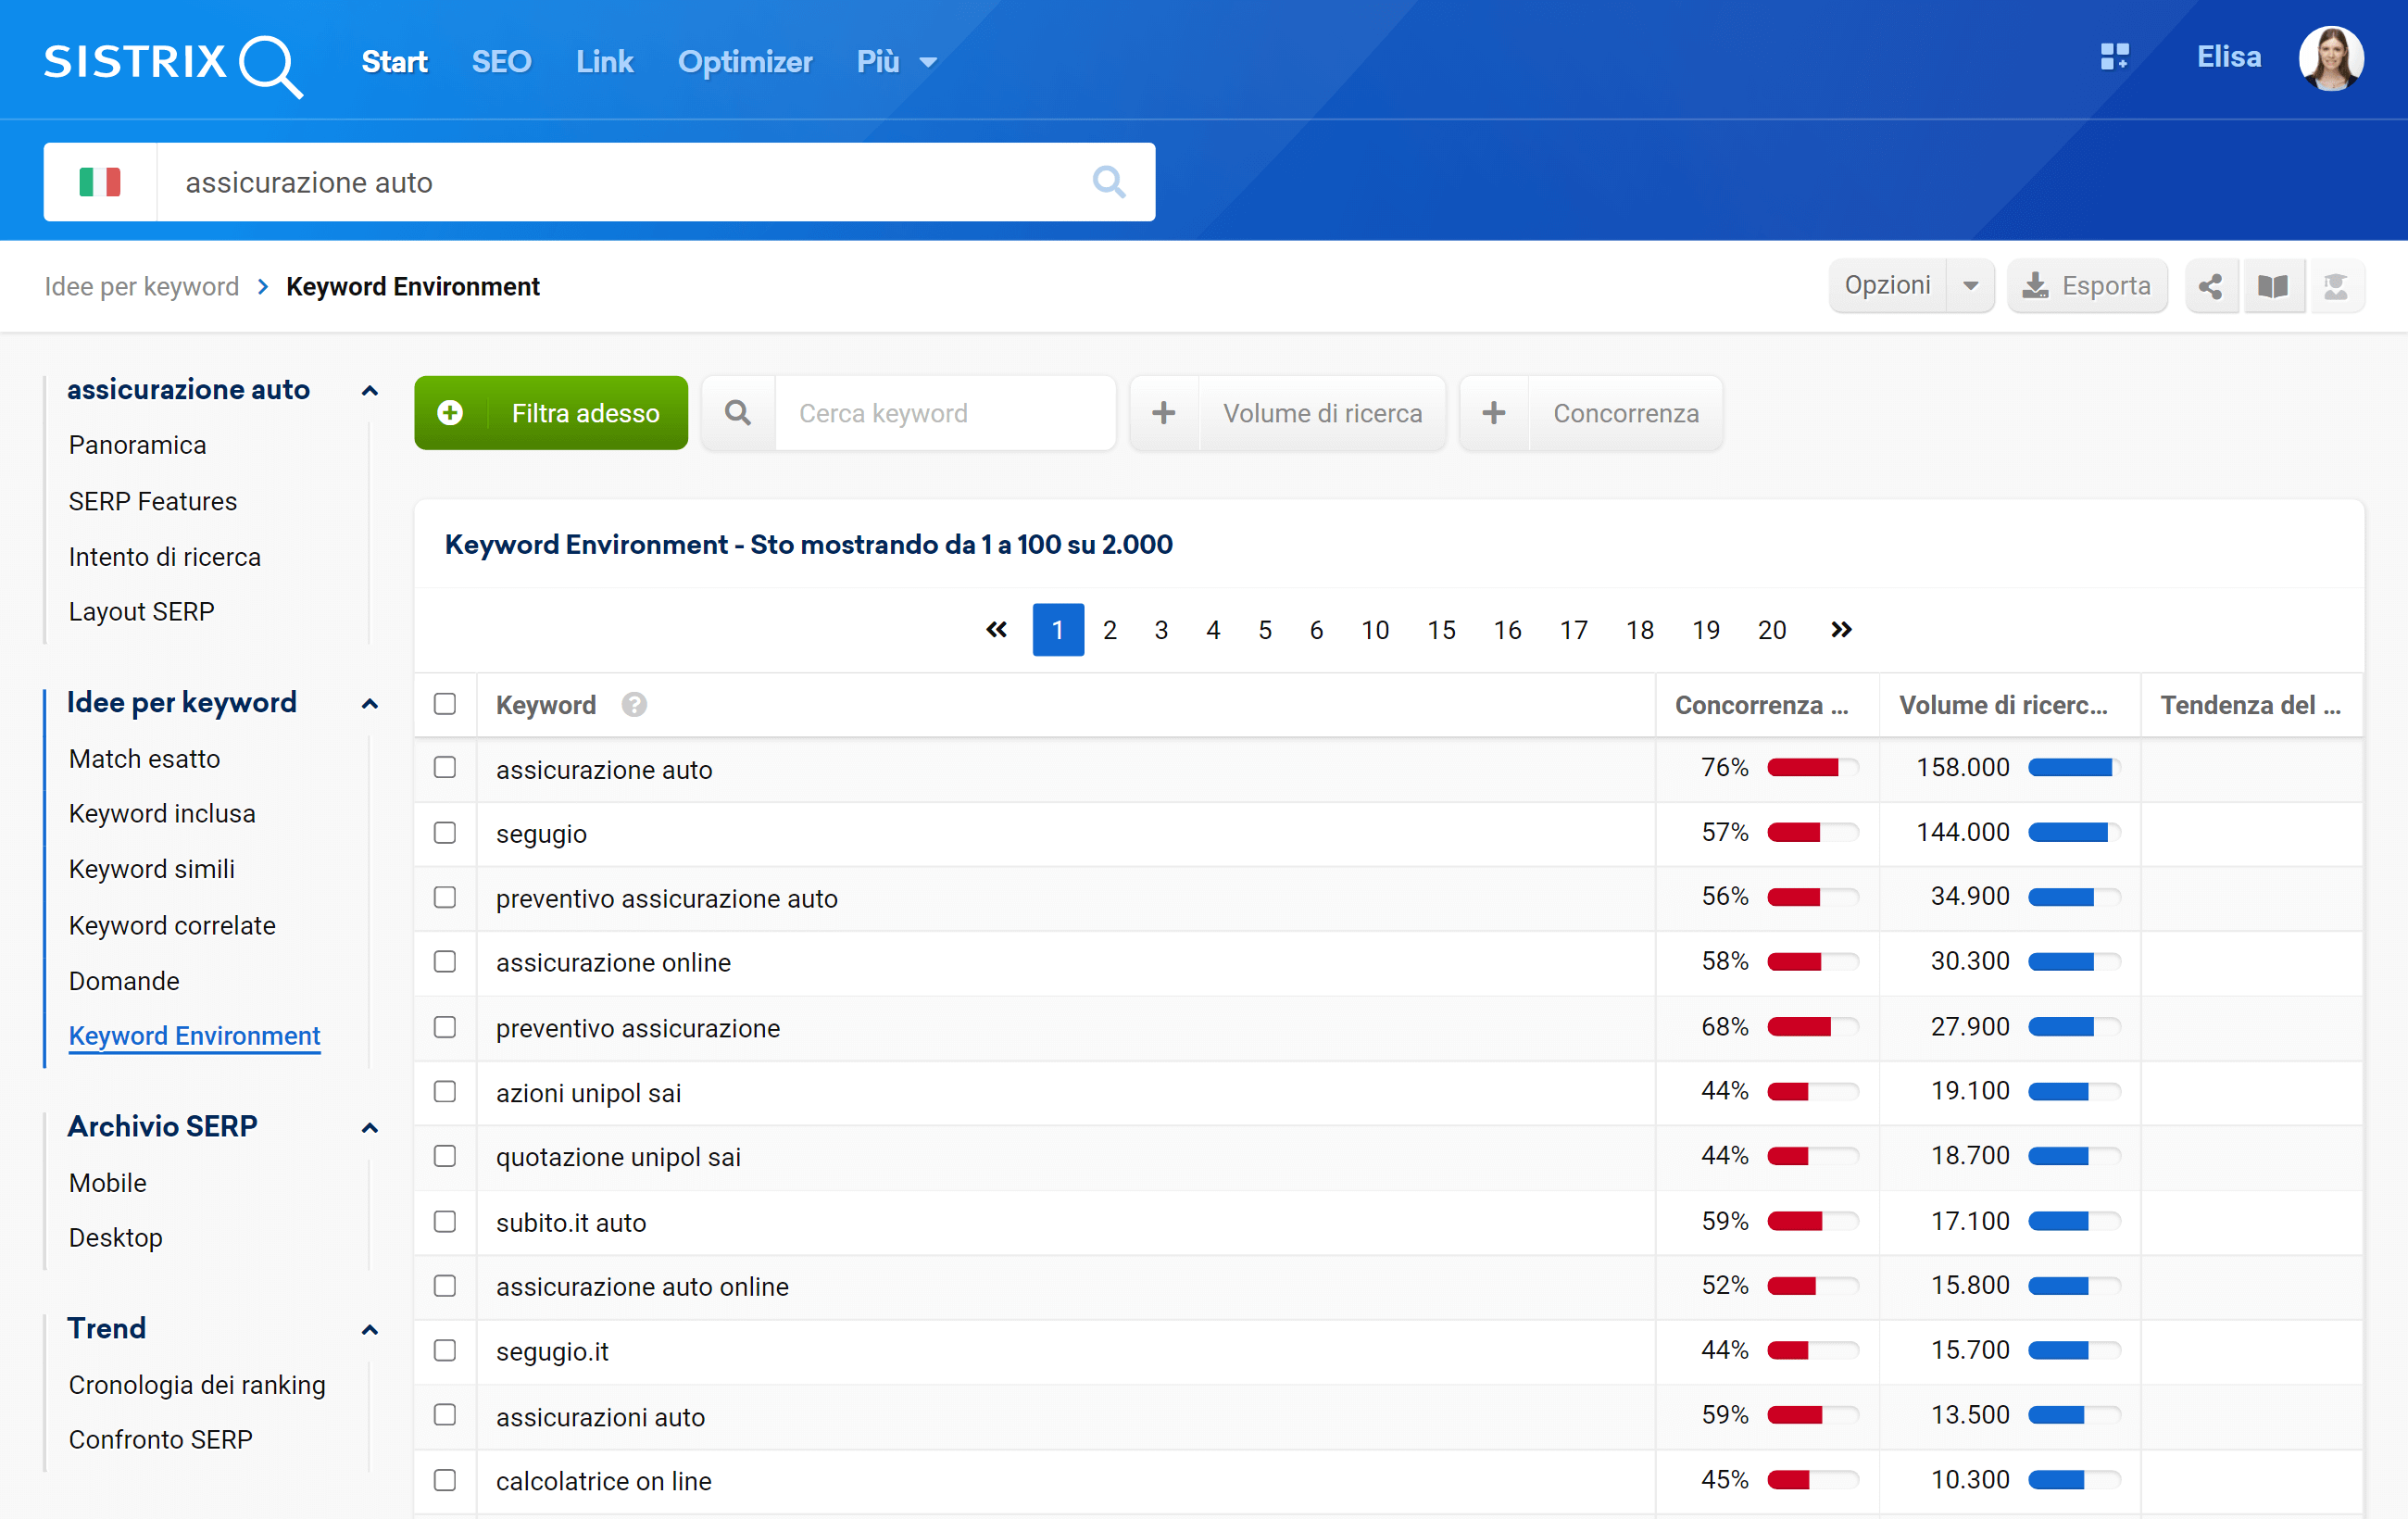Collapse the Idee per keyword section
This screenshot has height=1519, width=2408.
[x=370, y=704]
